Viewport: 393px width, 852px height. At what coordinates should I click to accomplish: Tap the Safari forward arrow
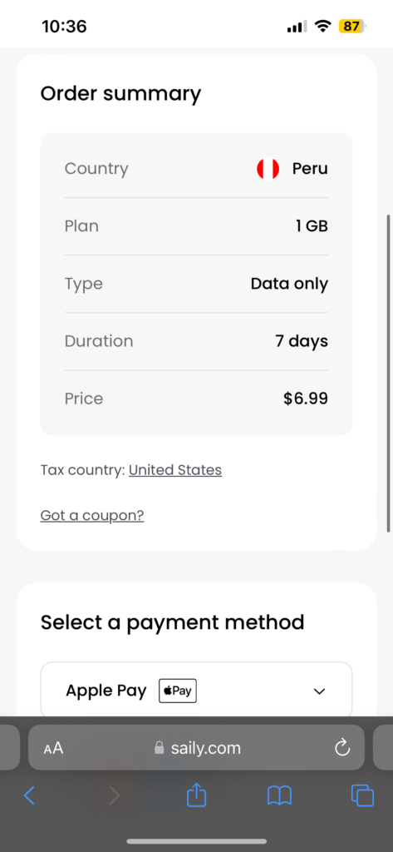114,795
